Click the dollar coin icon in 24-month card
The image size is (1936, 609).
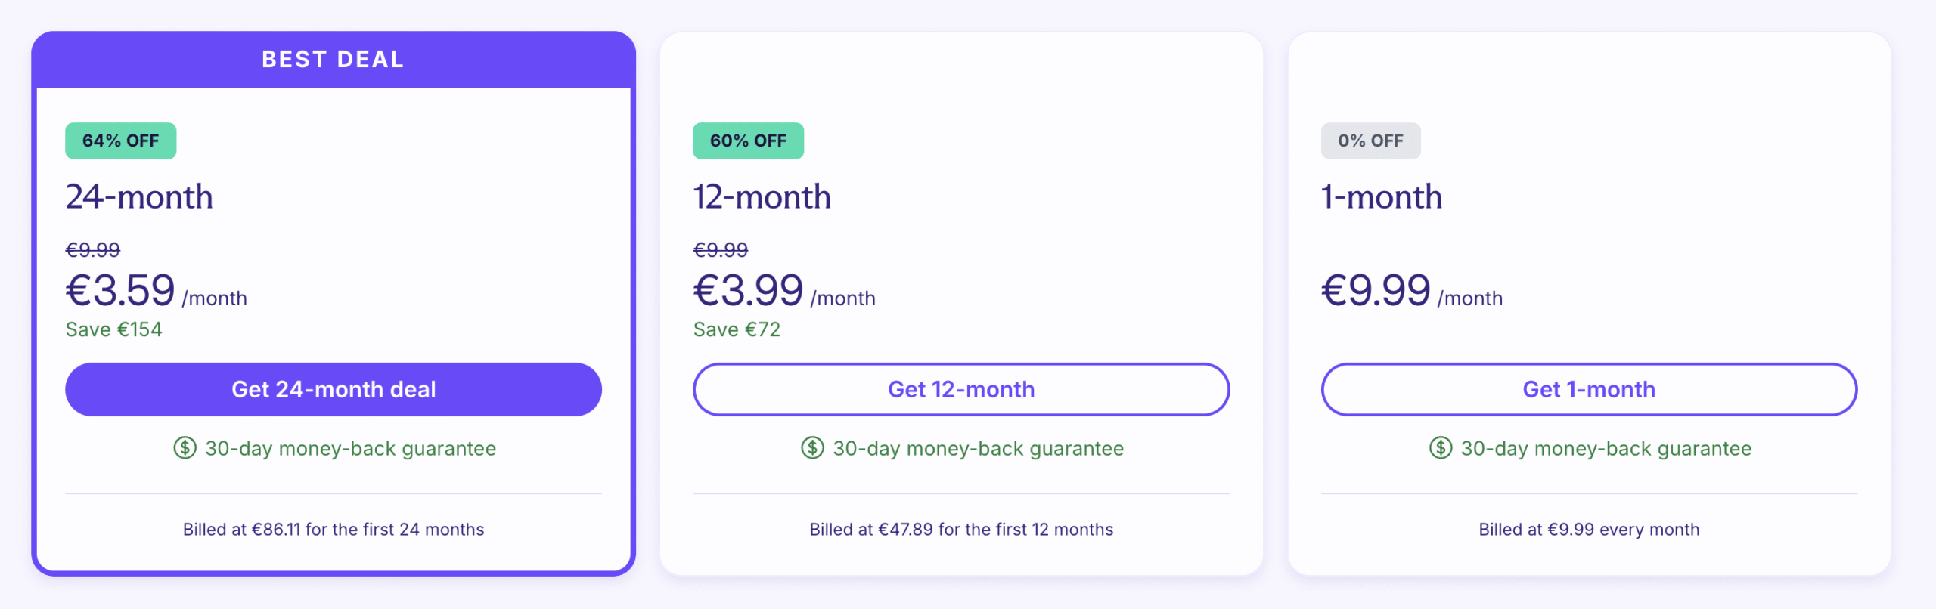coord(185,448)
